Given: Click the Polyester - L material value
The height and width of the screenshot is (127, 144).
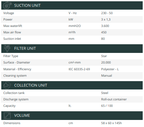Looking at the screenshot, I should [110, 69].
